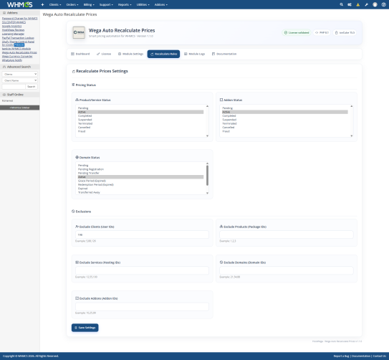Click the help question mark icon
This screenshot has height=360, width=389.
pyautogui.click(x=383, y=4)
